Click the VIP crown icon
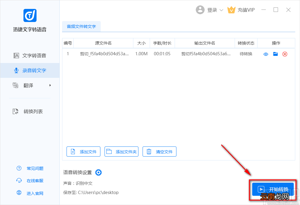 [x=231, y=10]
